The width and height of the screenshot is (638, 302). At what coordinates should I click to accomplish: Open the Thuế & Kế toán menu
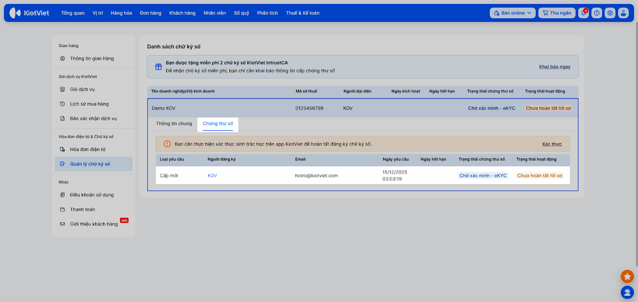[x=303, y=13]
